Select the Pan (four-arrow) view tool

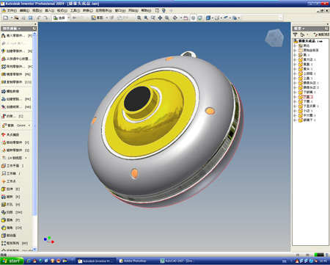pyautogui.click(x=160, y=18)
